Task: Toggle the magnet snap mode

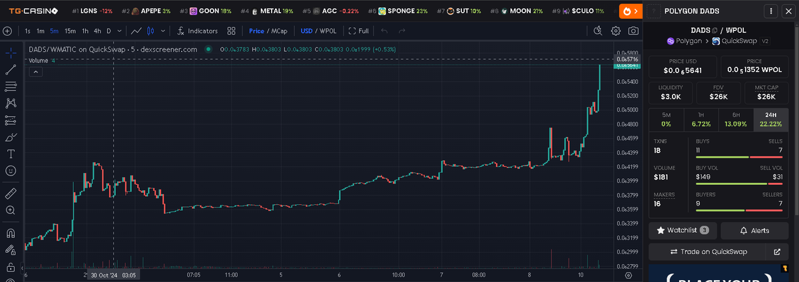Action: (11, 233)
